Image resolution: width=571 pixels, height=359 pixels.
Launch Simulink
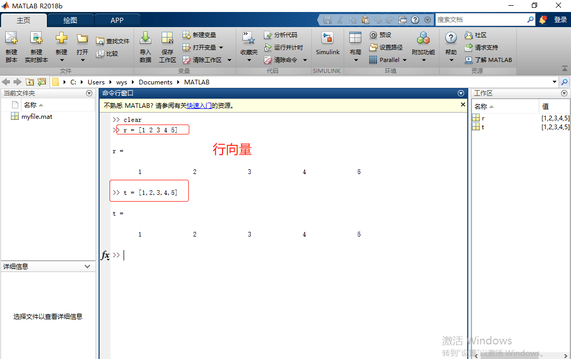[327, 43]
